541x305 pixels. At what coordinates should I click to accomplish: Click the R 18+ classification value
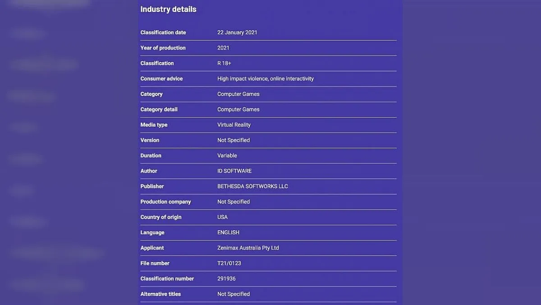click(x=224, y=63)
